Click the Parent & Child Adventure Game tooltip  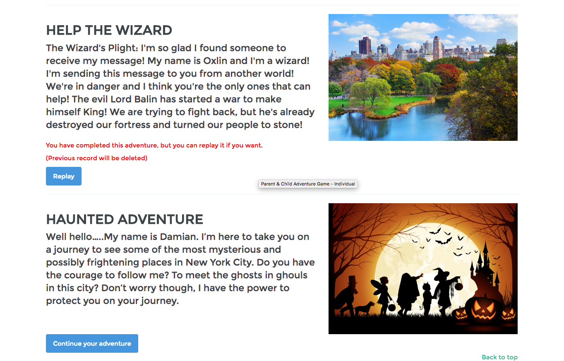(x=308, y=184)
